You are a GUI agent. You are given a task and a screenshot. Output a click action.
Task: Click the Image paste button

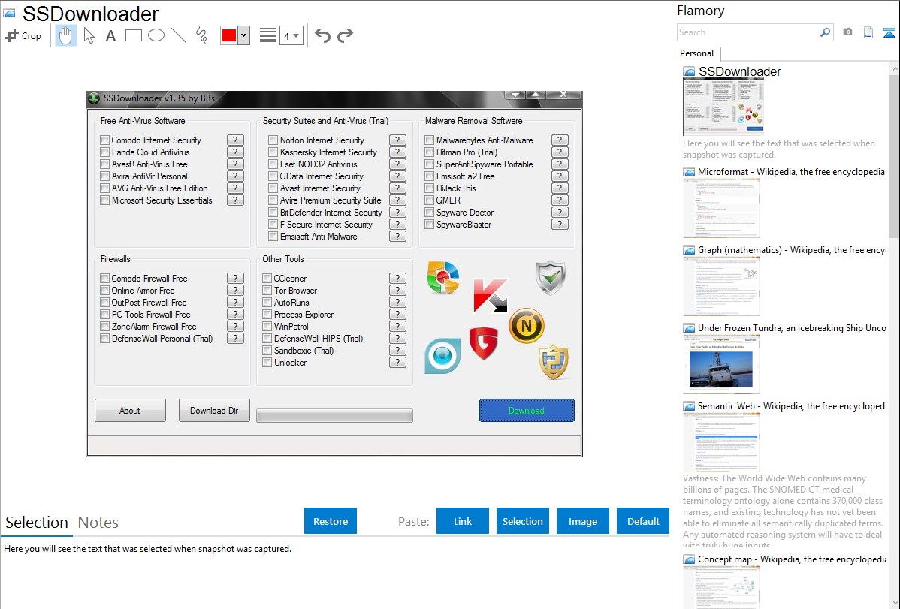(583, 521)
